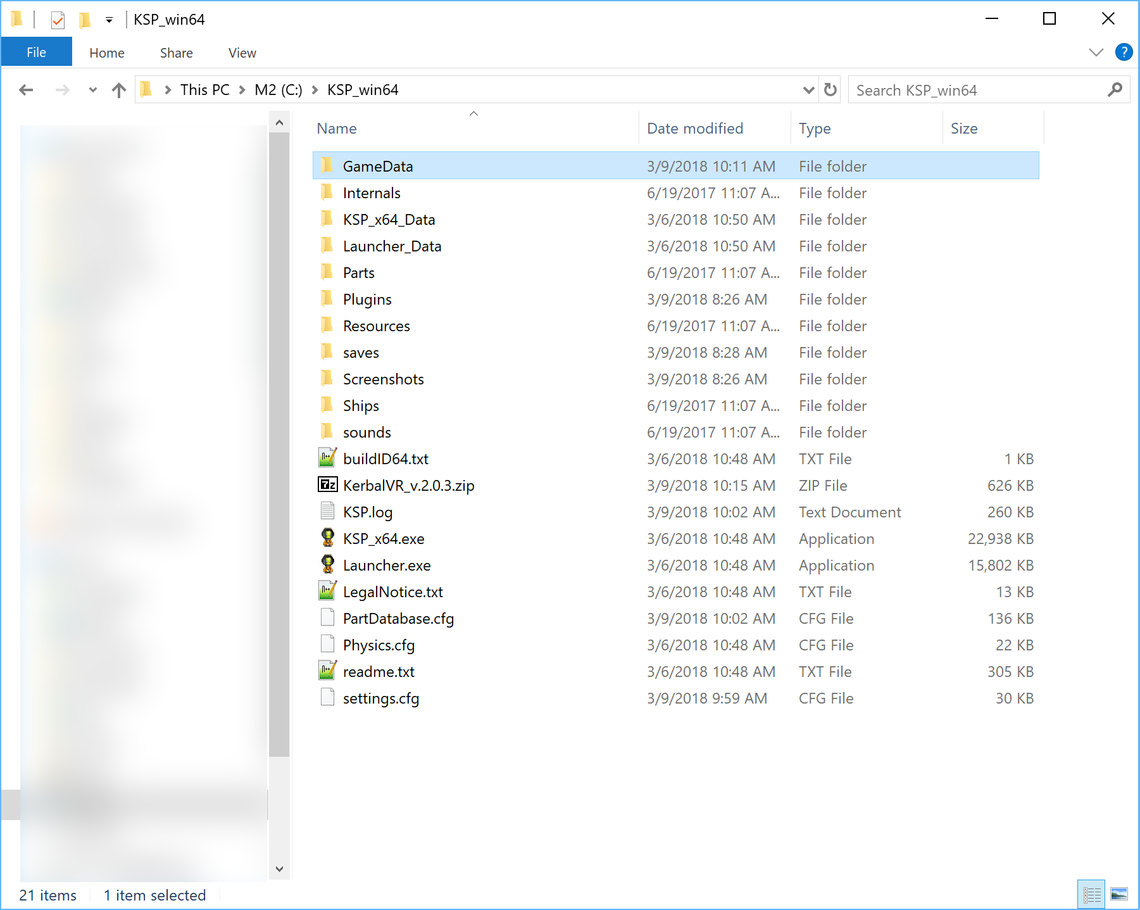Click the Launcher_Data folder icon

327,245
